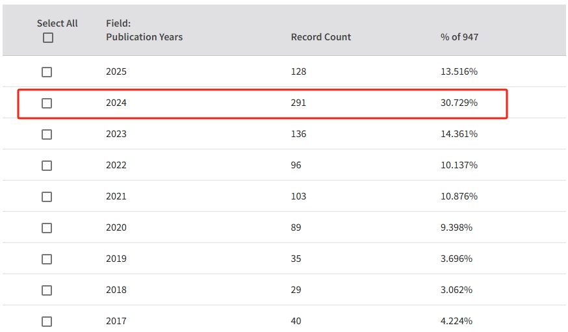This screenshot has width=568, height=332.
Task: Tick the Select All checkbox
Action: [x=47, y=38]
